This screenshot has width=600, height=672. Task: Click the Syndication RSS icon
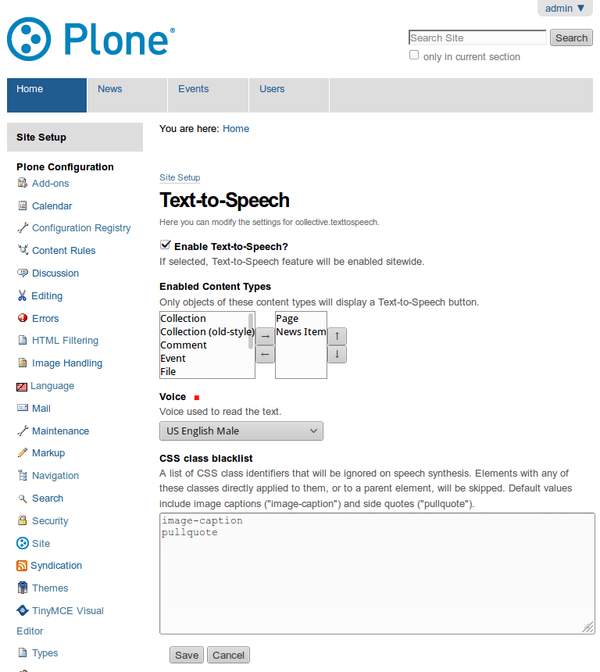(x=21, y=566)
